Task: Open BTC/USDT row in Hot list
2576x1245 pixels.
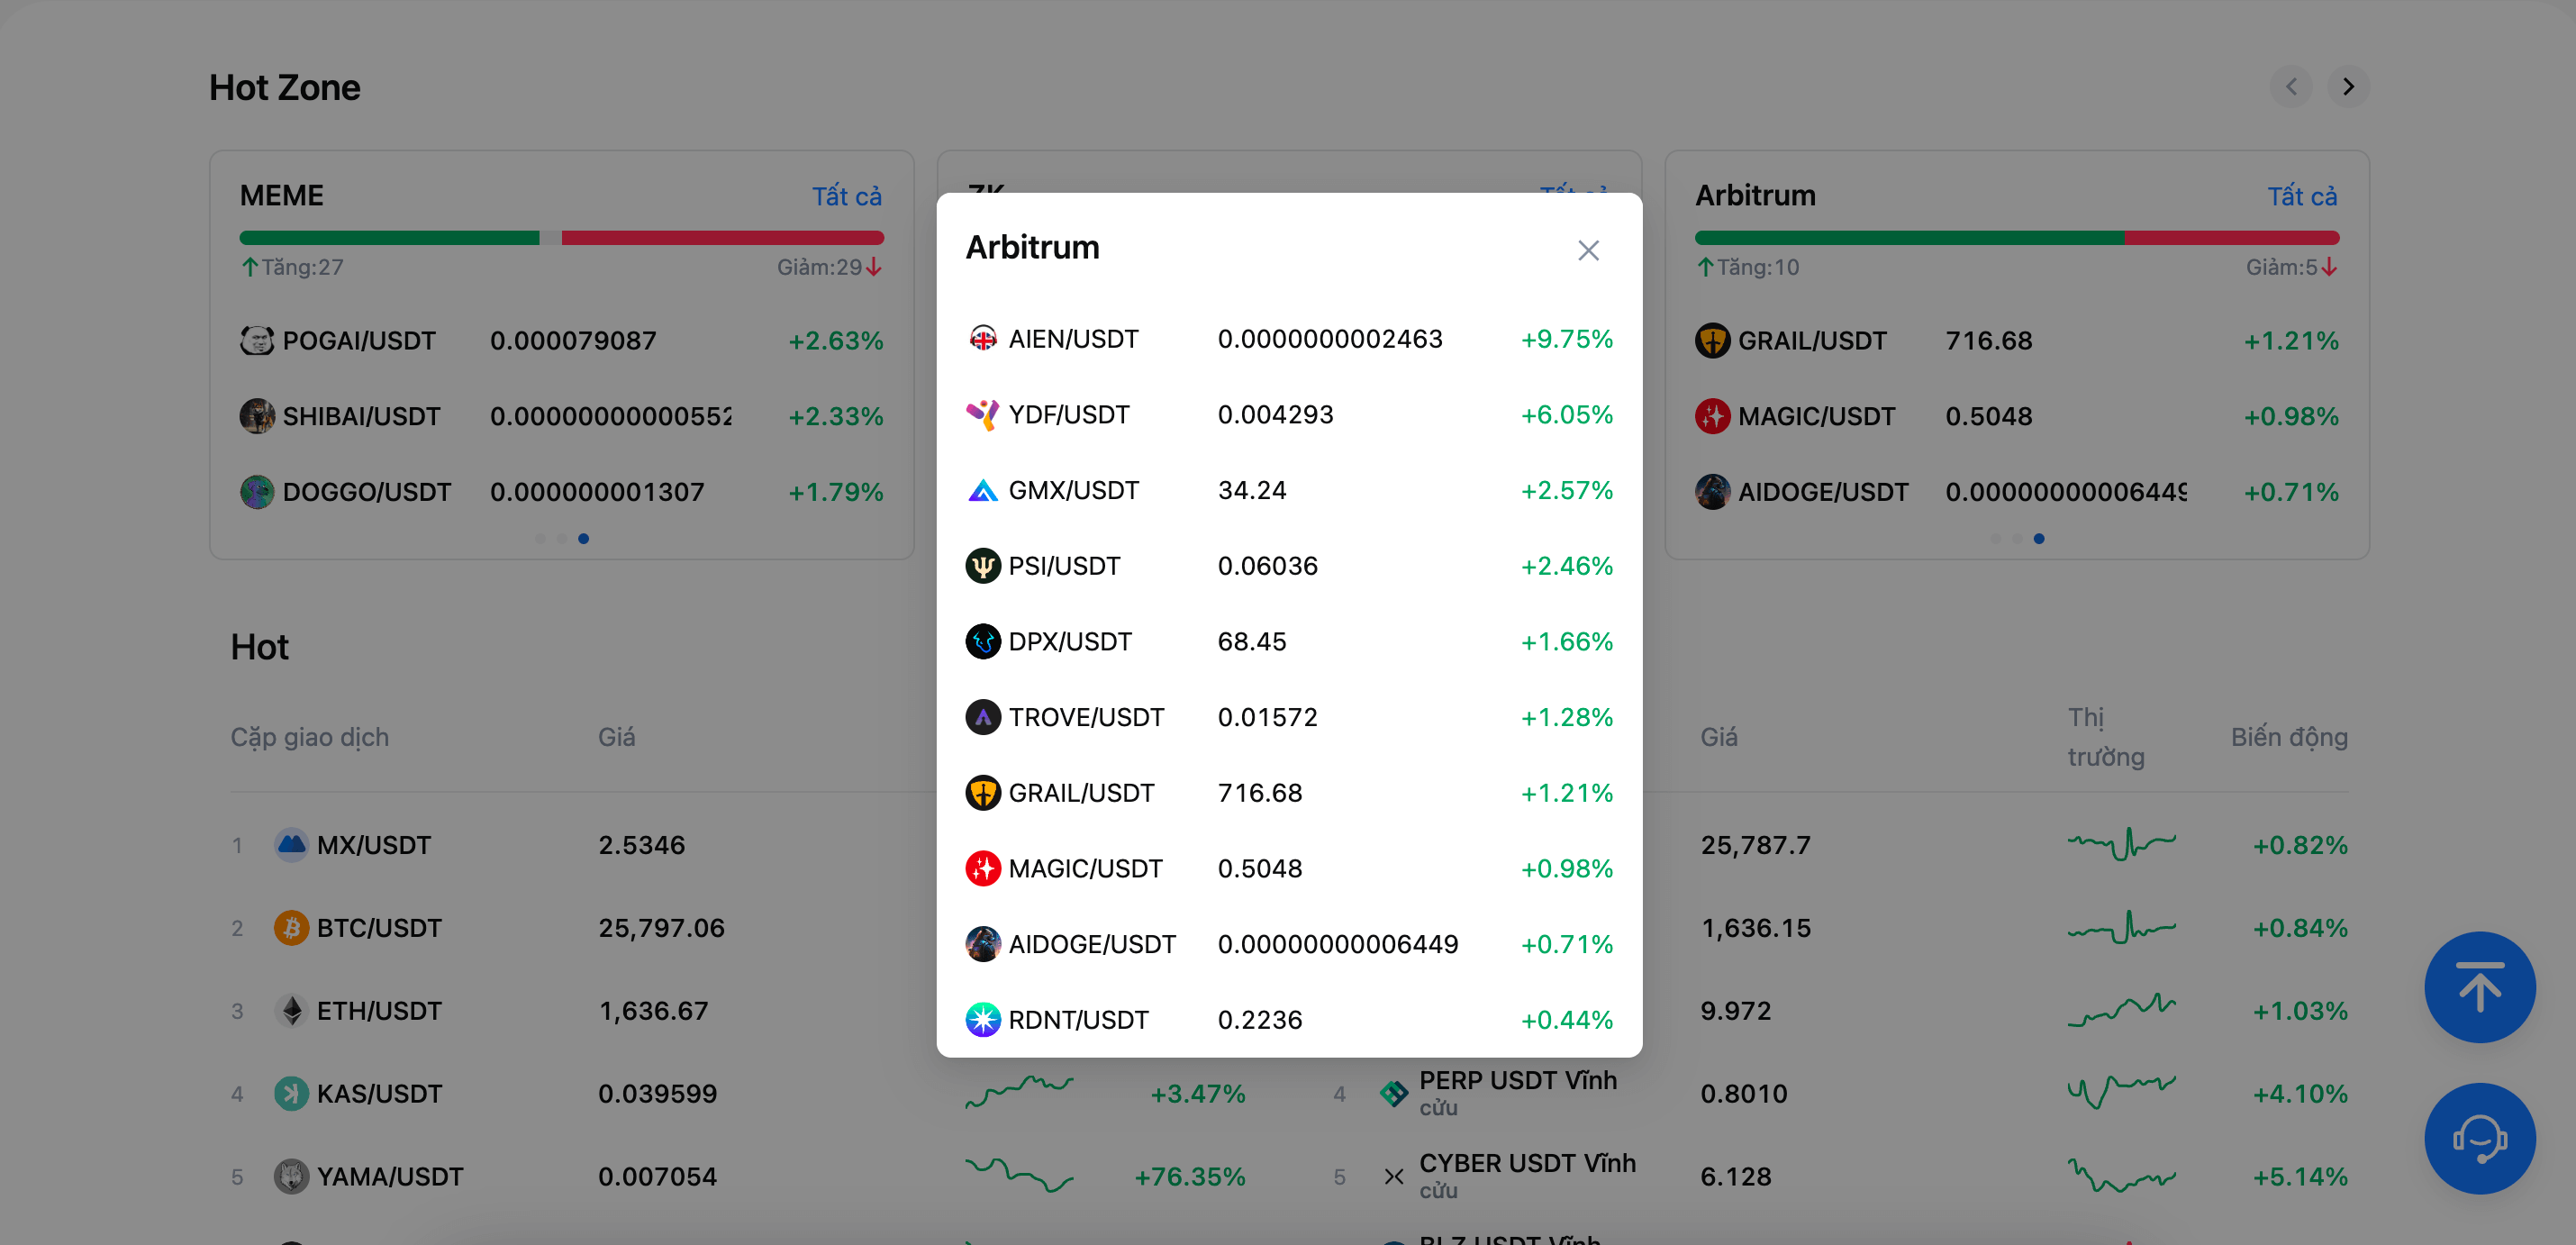Action: point(738,928)
